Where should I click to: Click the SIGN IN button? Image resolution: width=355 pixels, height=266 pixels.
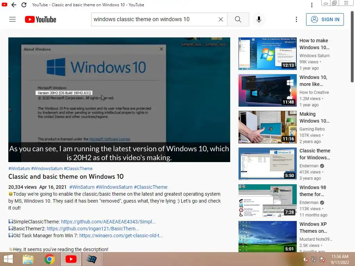[324, 19]
